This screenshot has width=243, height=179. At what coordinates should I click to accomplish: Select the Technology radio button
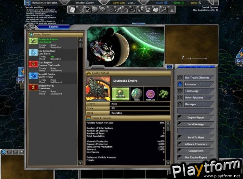[180, 91]
